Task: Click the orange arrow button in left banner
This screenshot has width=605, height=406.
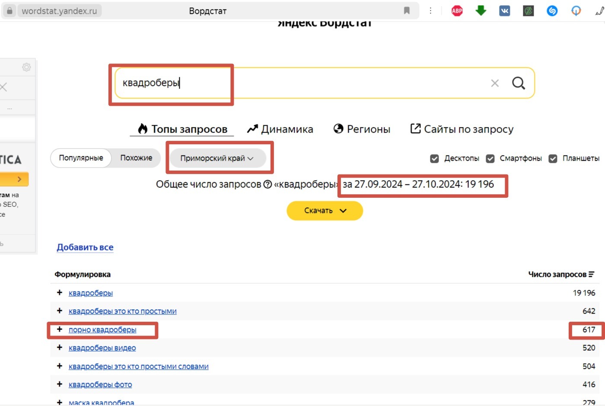Action: pos(14,179)
